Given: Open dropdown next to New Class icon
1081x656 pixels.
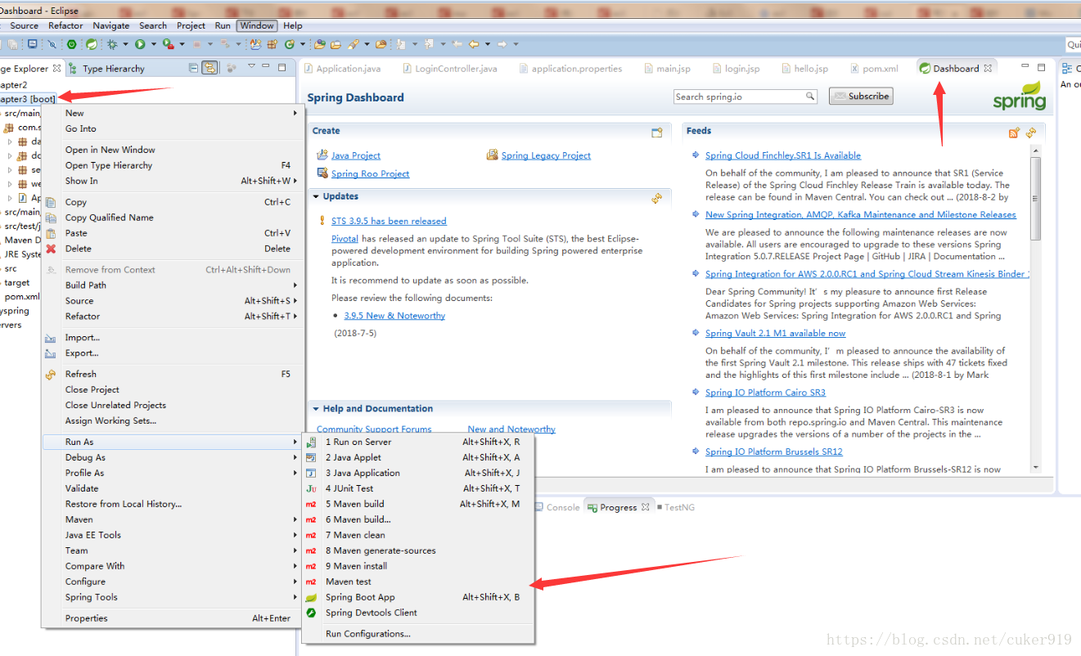Looking at the screenshot, I should click(x=302, y=44).
